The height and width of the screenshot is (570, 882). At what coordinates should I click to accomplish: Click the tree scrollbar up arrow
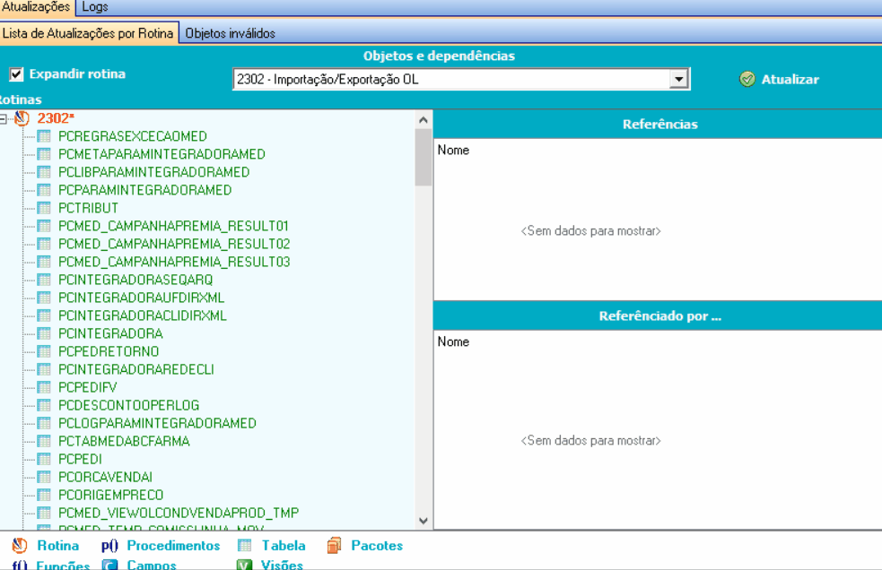pos(424,120)
